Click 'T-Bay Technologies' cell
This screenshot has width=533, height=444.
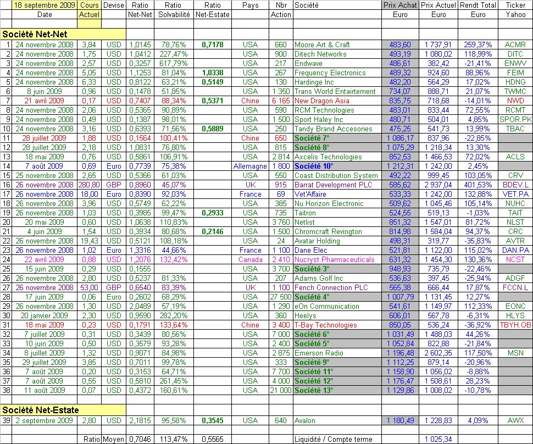(x=337, y=325)
